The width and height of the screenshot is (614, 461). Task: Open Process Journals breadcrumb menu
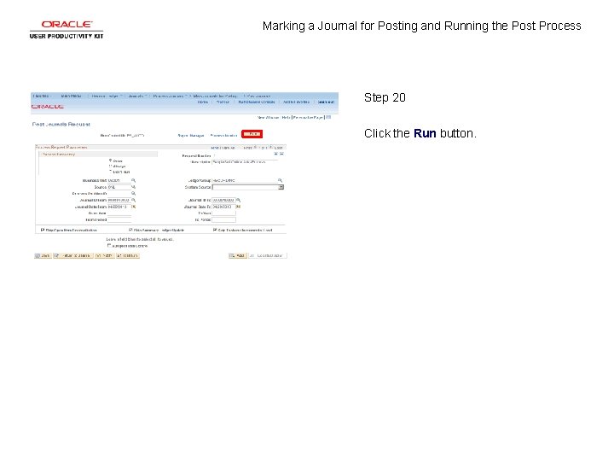click(x=169, y=96)
